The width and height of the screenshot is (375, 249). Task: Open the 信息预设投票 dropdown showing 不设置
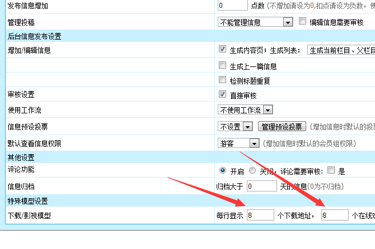click(235, 127)
